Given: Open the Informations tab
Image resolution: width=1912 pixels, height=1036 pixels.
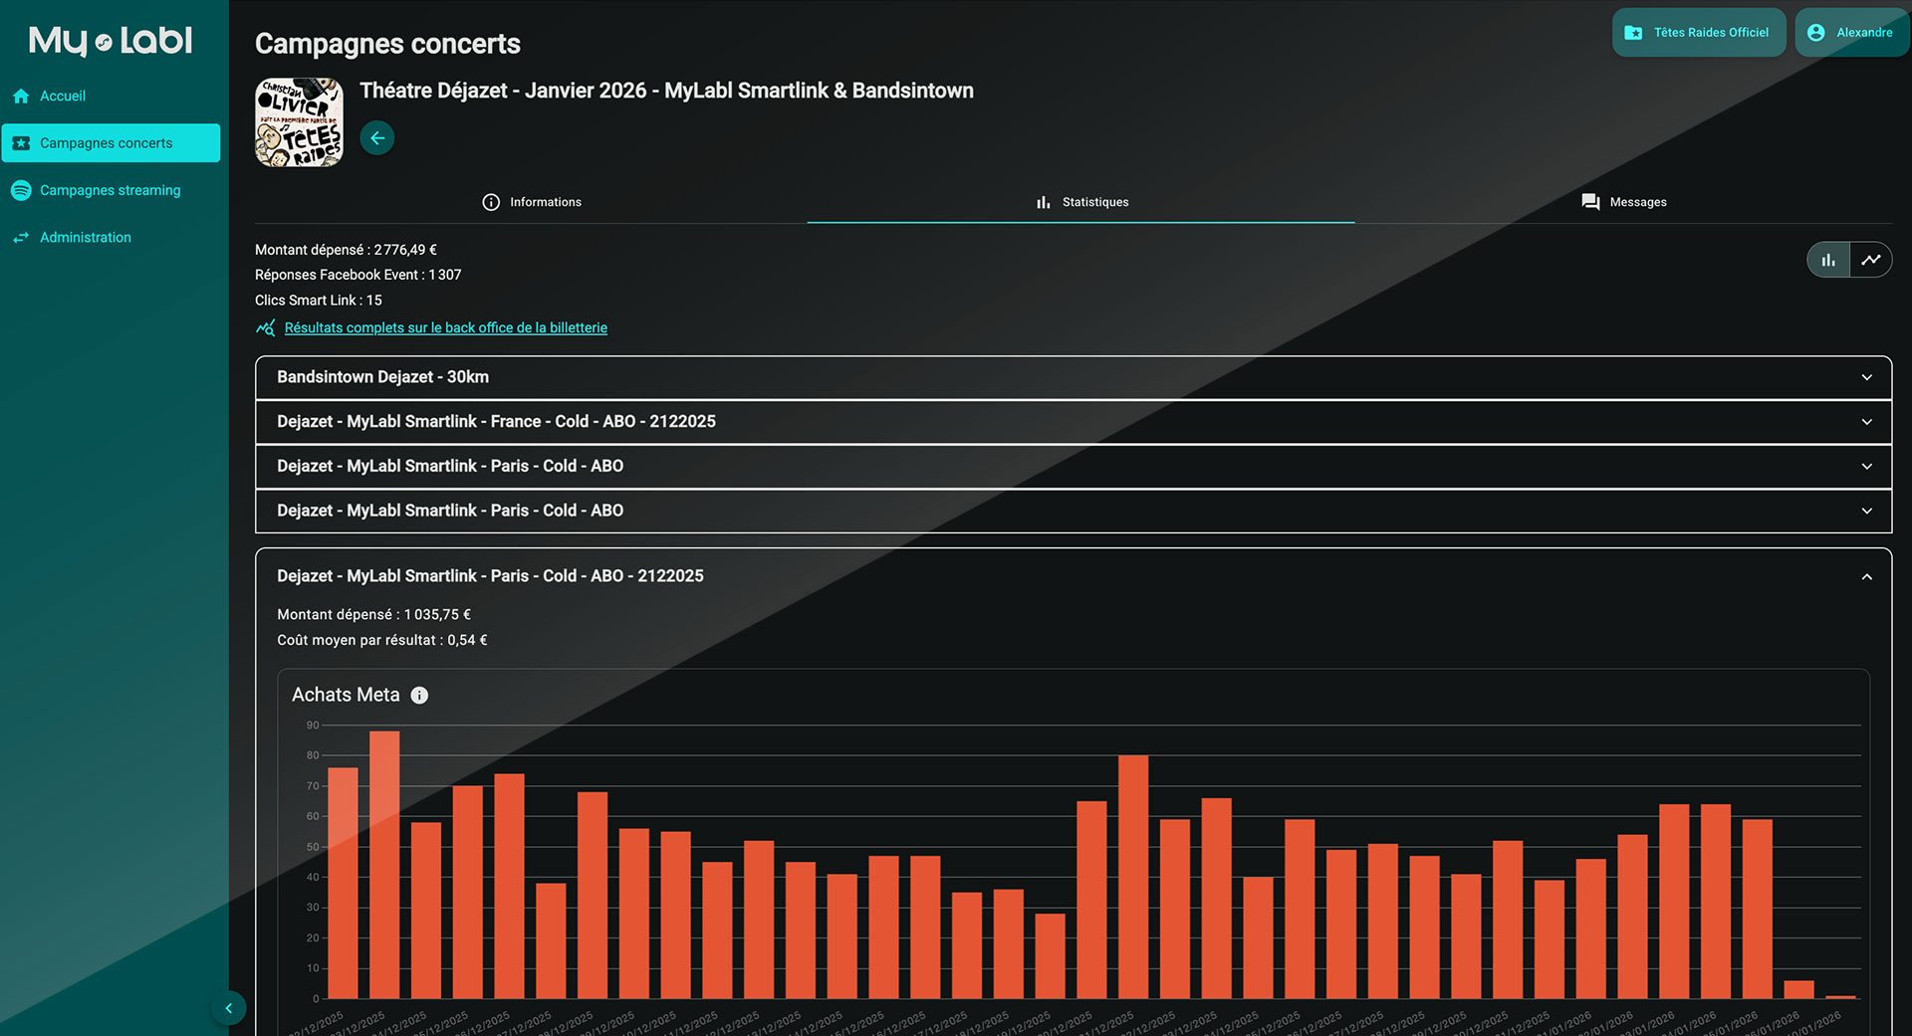Looking at the screenshot, I should pos(532,202).
